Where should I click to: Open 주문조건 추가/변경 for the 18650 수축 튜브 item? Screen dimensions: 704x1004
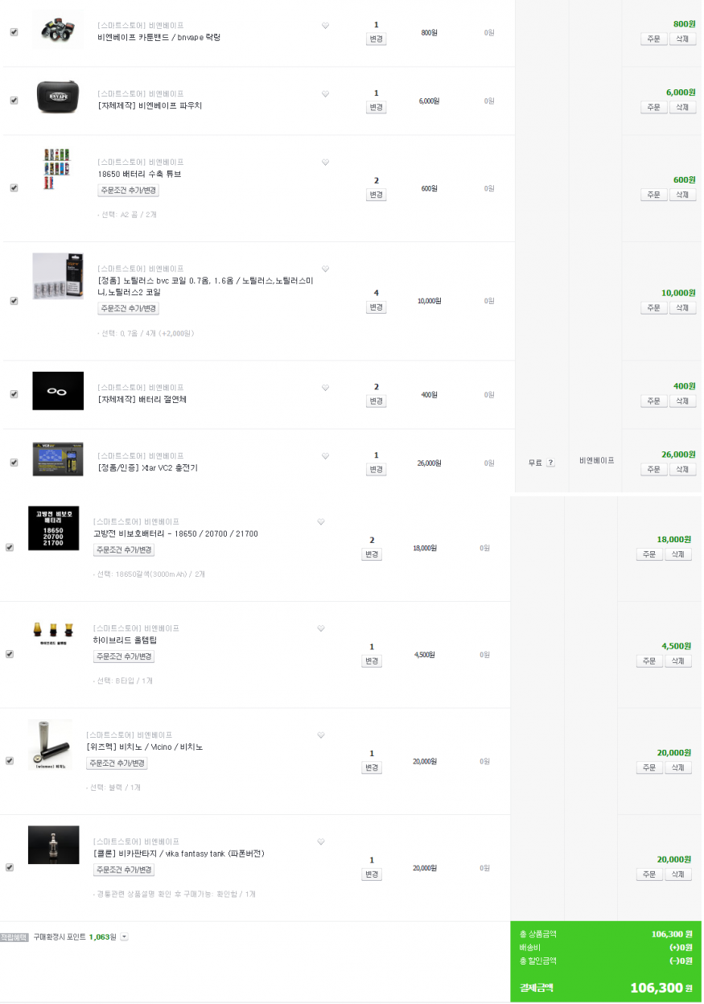[129, 191]
